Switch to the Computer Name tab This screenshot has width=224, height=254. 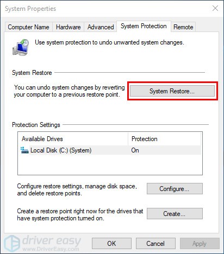(28, 27)
